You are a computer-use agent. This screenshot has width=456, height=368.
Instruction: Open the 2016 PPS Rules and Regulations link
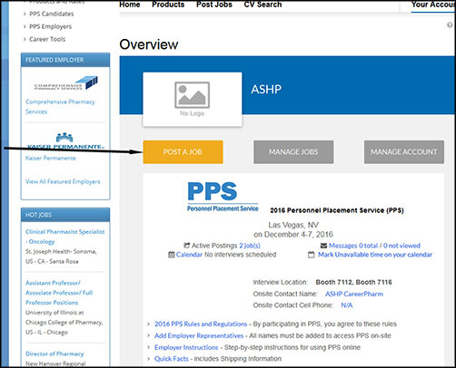201,324
